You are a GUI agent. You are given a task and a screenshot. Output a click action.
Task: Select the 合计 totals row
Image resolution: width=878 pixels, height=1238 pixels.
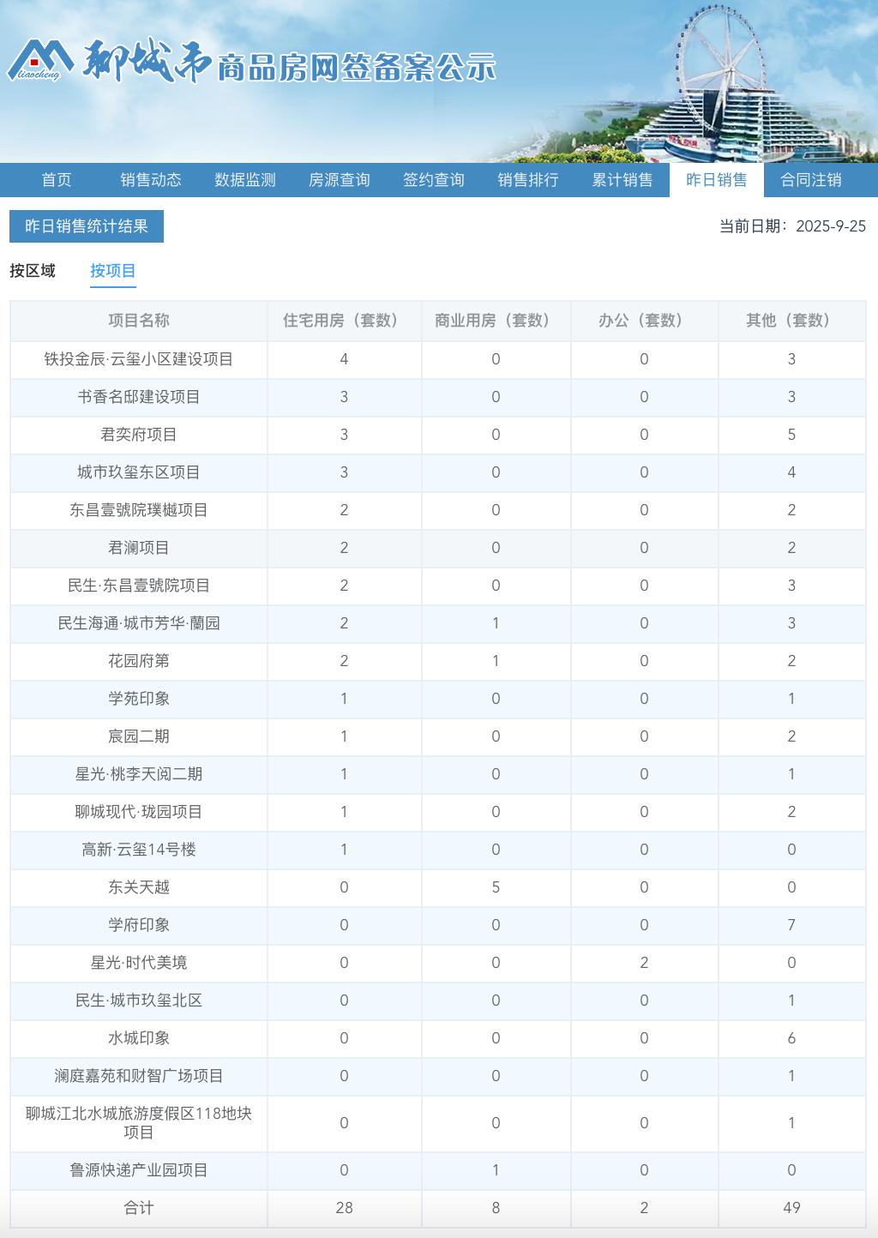coord(140,1208)
